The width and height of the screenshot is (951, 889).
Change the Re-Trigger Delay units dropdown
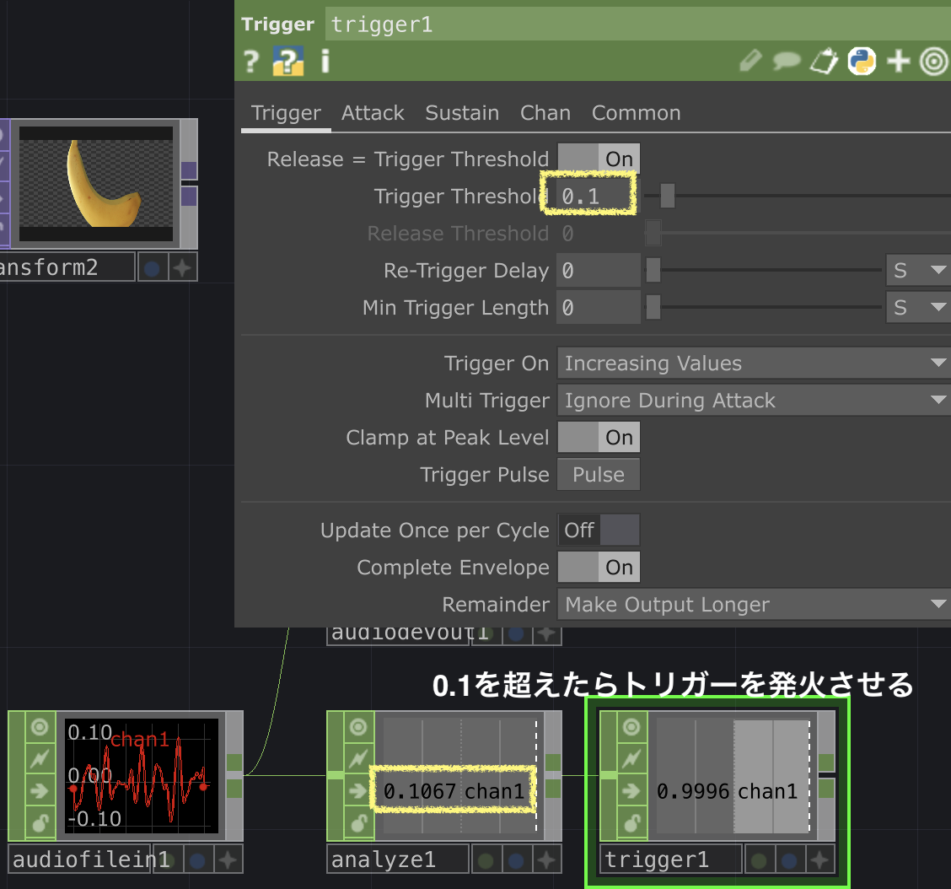pyautogui.click(x=918, y=270)
